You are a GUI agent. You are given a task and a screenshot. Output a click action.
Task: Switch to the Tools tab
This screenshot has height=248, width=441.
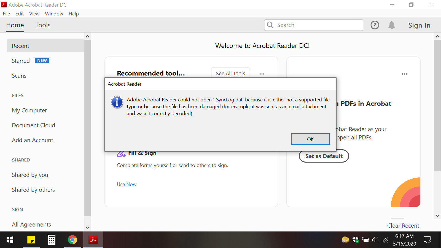coord(43,25)
